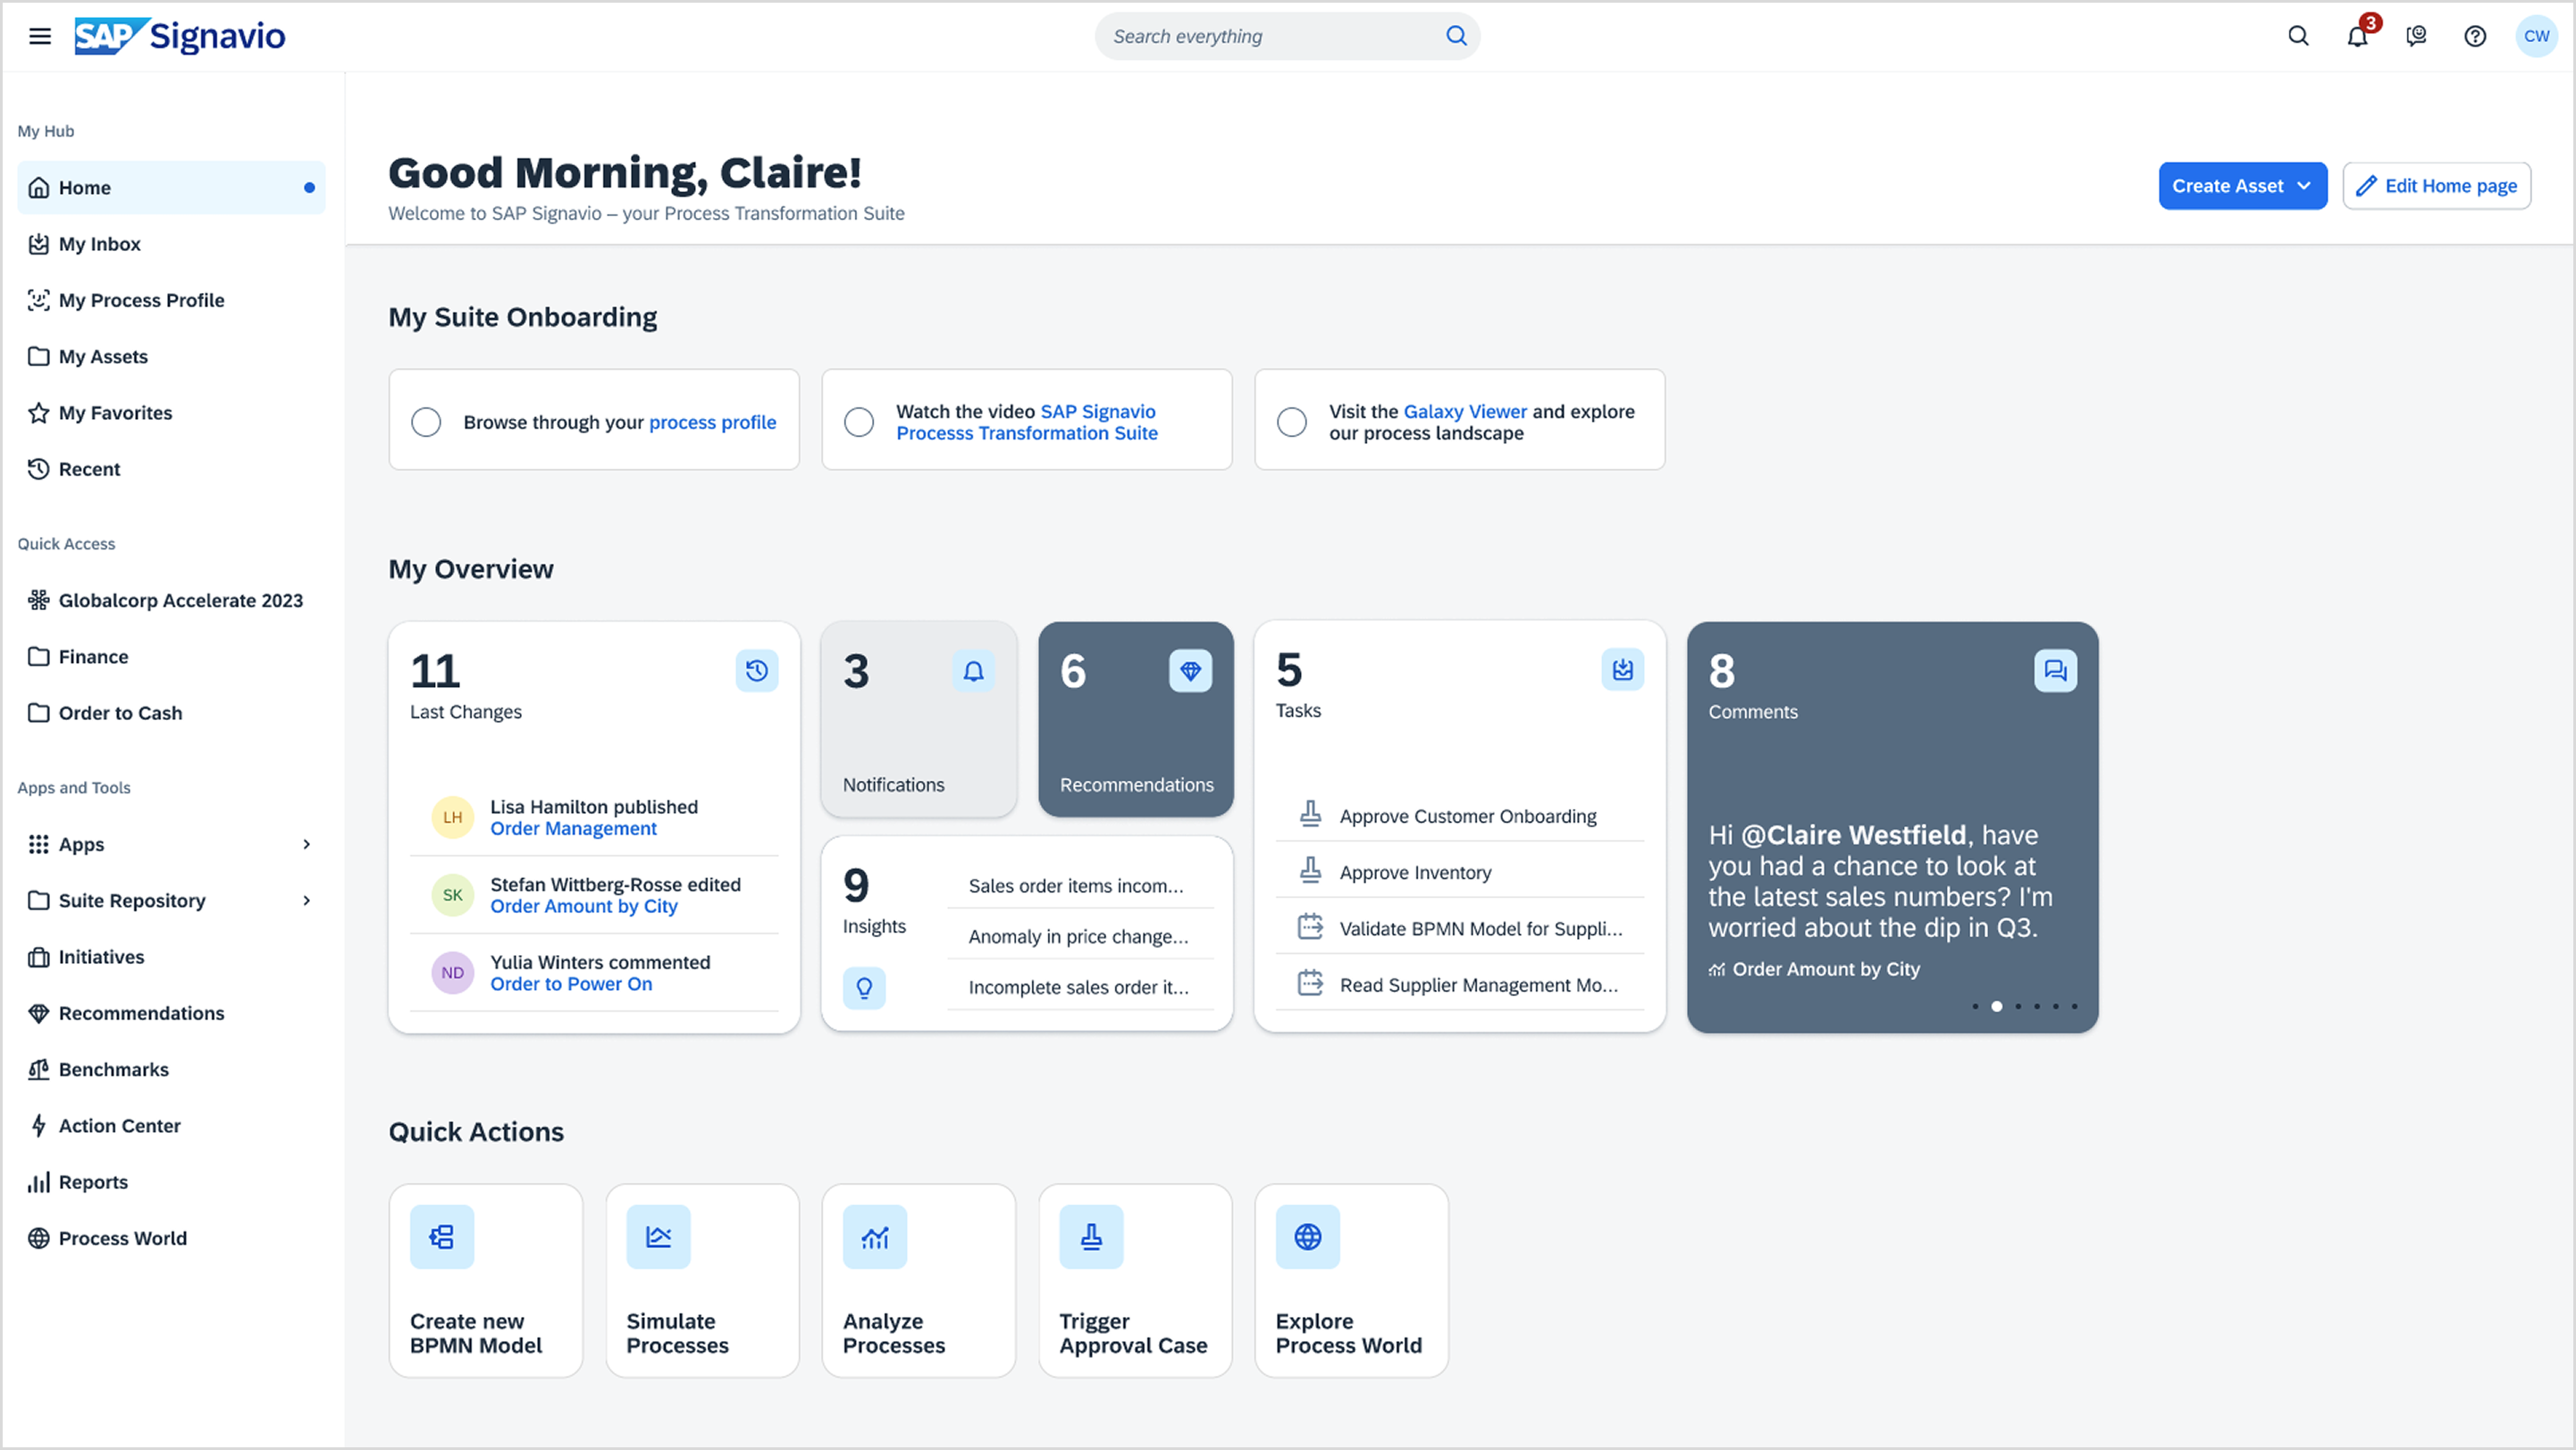This screenshot has height=1450, width=2576.
Task: Open the feedback chat icon in header
Action: point(2416,36)
